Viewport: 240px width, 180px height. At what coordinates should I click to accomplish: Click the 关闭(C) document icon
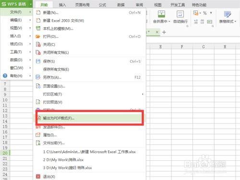[38, 44]
